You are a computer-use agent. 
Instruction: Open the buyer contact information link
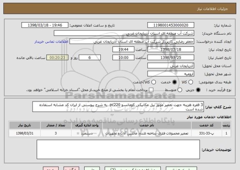point(51,42)
